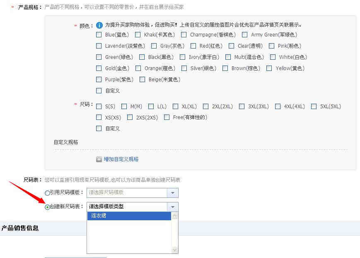Image resolution: width=360 pixels, height=258 pixels.
Task: Enable Yellow(黄色) checkbox
Action: [x=269, y=68]
